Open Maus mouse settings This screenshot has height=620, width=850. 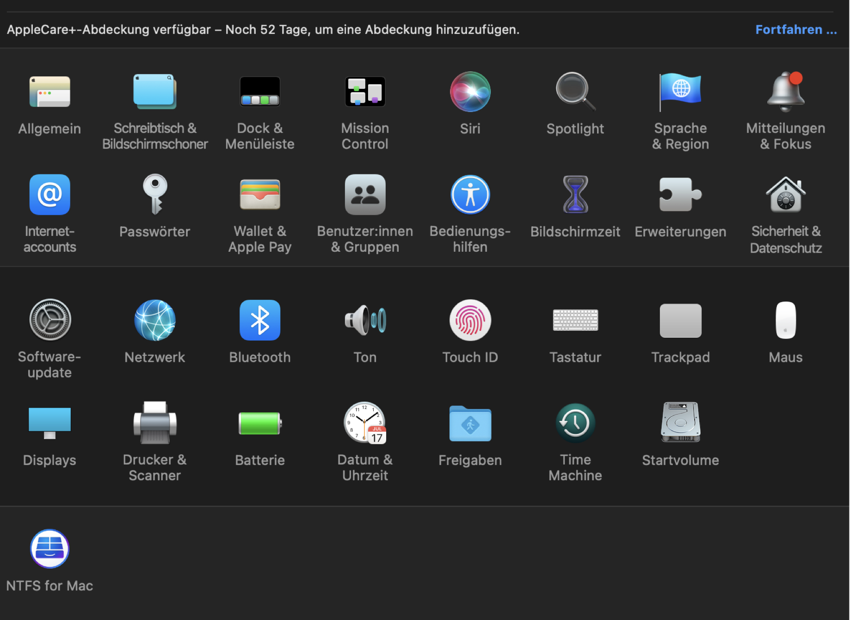pos(786,320)
